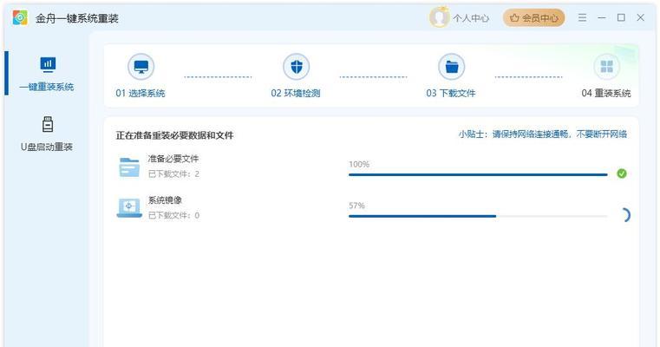660x347 pixels.
Task: Click 已下载文件：0 text
Action: [173, 215]
